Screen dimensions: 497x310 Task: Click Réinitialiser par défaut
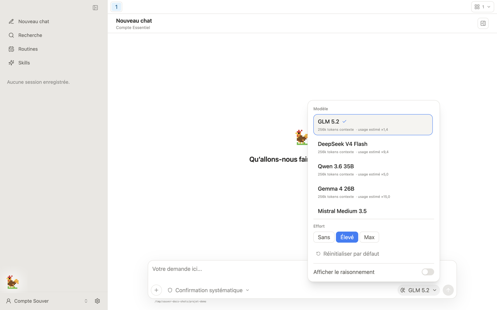348,254
